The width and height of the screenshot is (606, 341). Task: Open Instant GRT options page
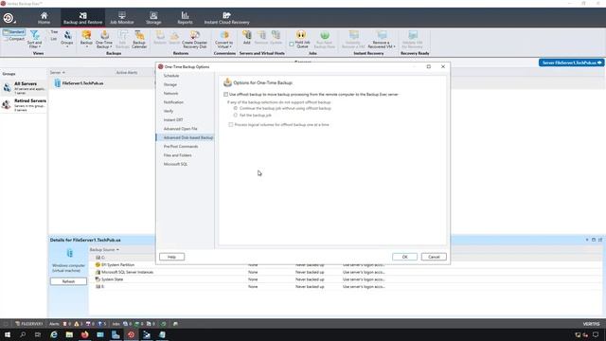click(173, 120)
